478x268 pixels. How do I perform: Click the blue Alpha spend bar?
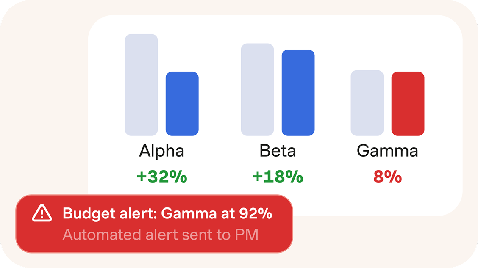(182, 104)
